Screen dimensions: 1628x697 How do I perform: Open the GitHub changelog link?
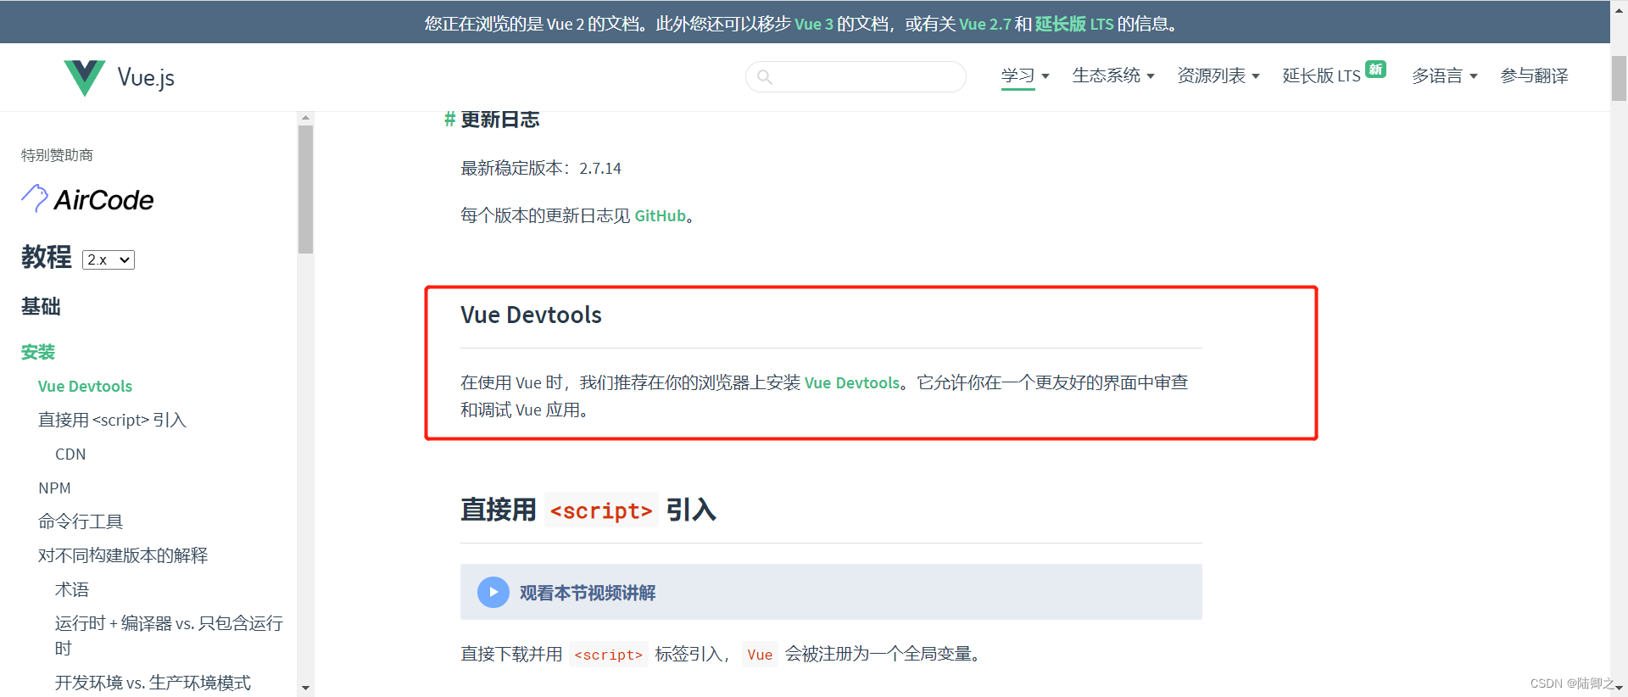point(660,215)
